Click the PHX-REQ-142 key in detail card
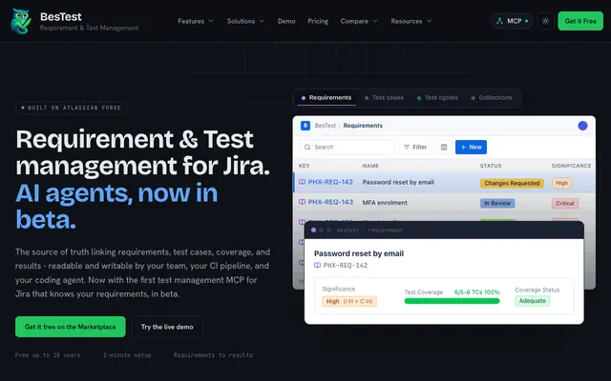Image resolution: width=611 pixels, height=381 pixels. click(x=346, y=265)
